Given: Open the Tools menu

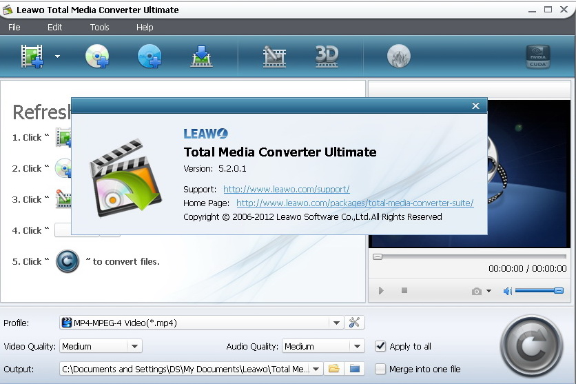Looking at the screenshot, I should coord(99,27).
